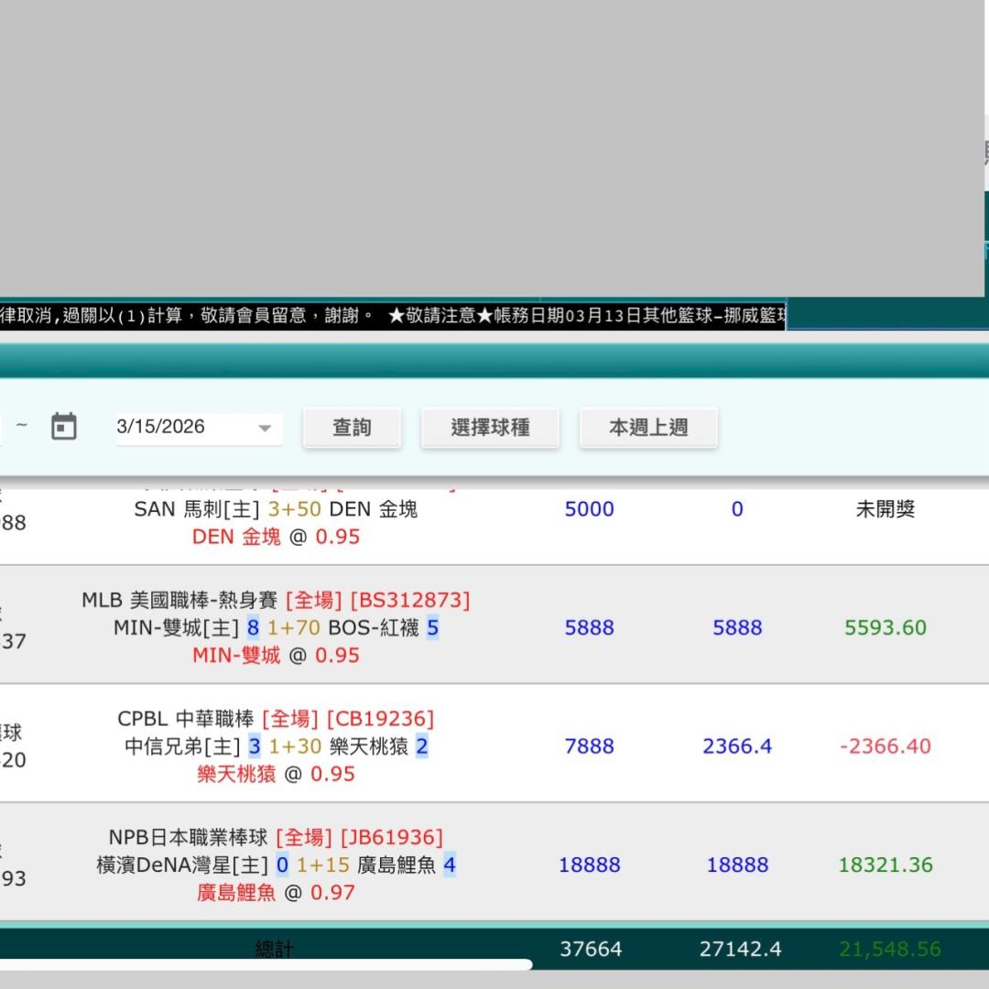
Task: Click the 總計 total 21,548.56 value
Action: [x=889, y=949]
